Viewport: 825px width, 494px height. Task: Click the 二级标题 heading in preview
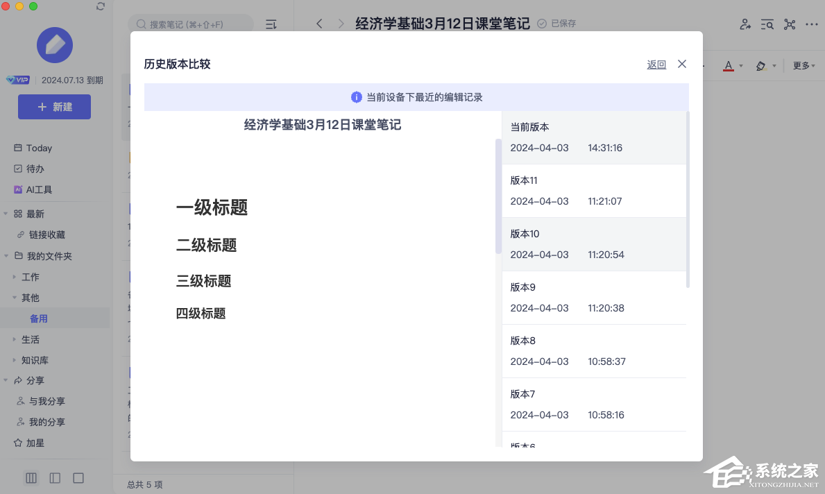206,245
